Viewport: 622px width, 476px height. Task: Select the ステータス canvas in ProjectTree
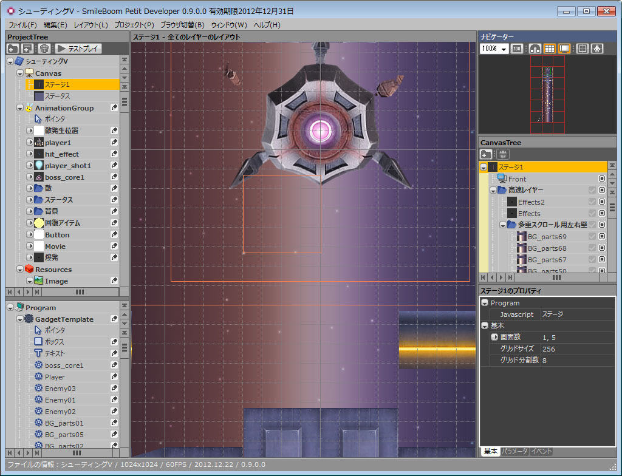pos(57,96)
